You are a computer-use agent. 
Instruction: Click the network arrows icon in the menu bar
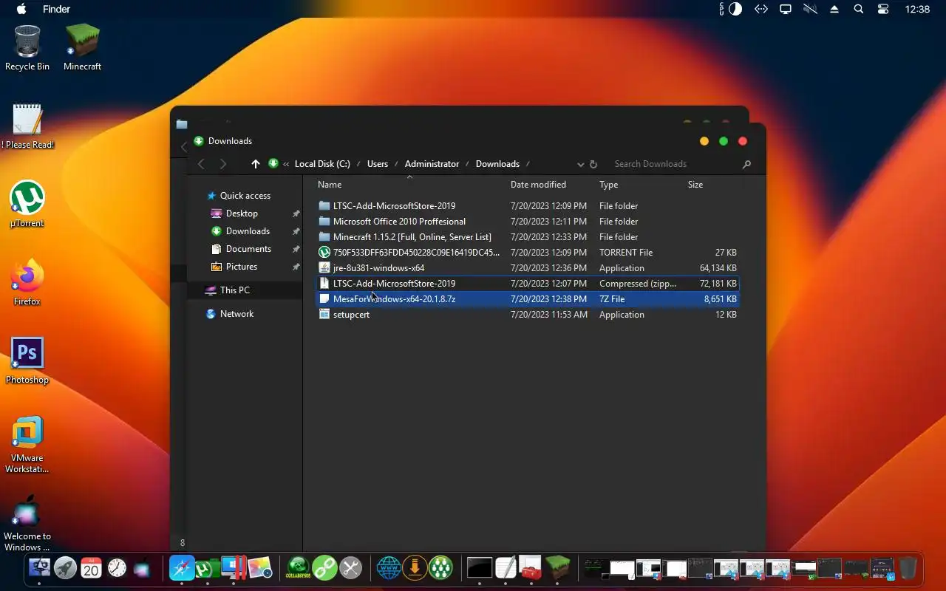coord(760,9)
